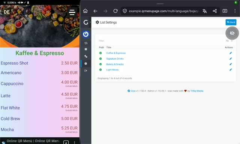Viewport: 240px width, 144px height.
Task: Click the Kaffee & Espresso heading
Action: coord(40,53)
